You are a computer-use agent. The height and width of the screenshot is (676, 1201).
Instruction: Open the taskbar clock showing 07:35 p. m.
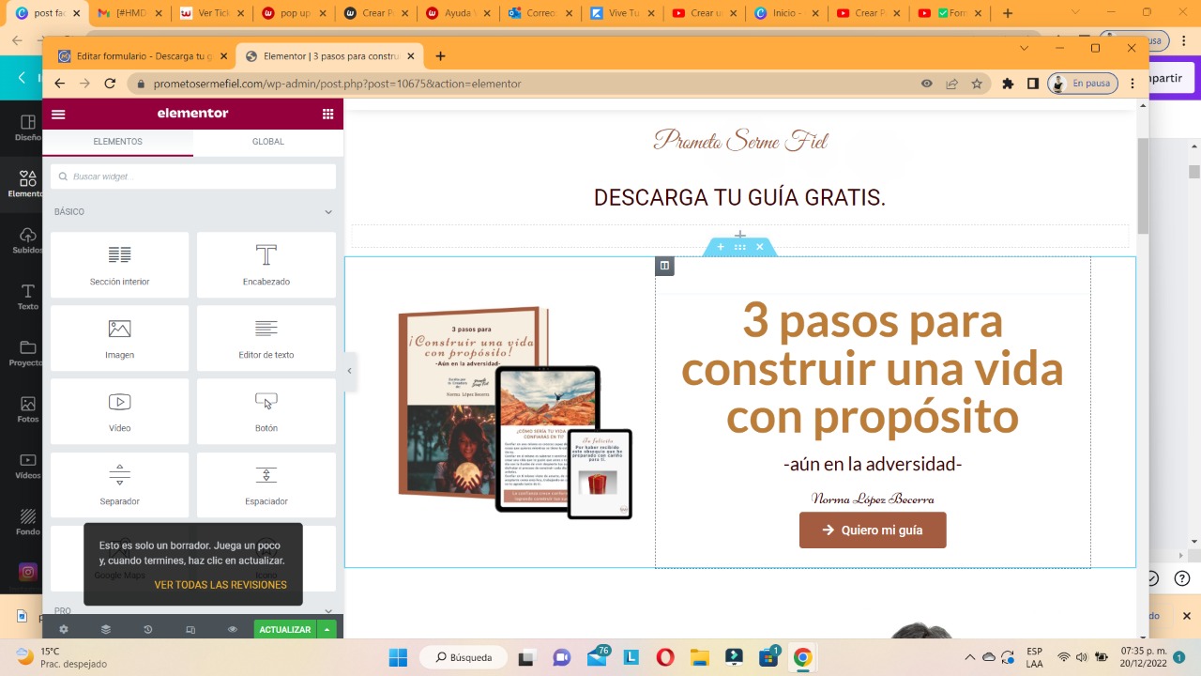coord(1143,657)
